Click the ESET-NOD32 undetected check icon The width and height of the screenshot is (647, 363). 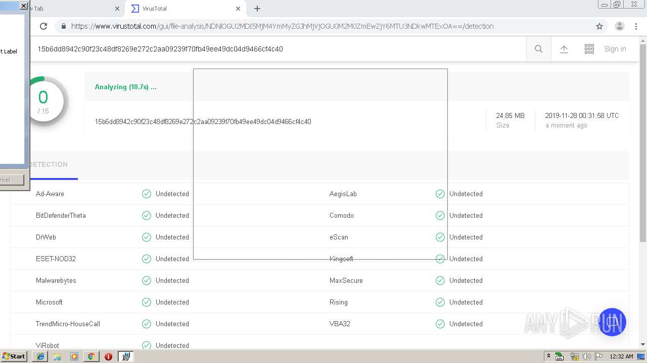(147, 259)
